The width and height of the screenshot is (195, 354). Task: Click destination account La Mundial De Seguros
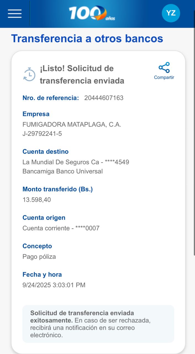[76, 162]
